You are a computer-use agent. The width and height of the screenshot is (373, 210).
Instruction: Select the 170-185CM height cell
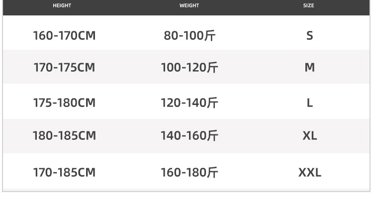pyautogui.click(x=64, y=173)
